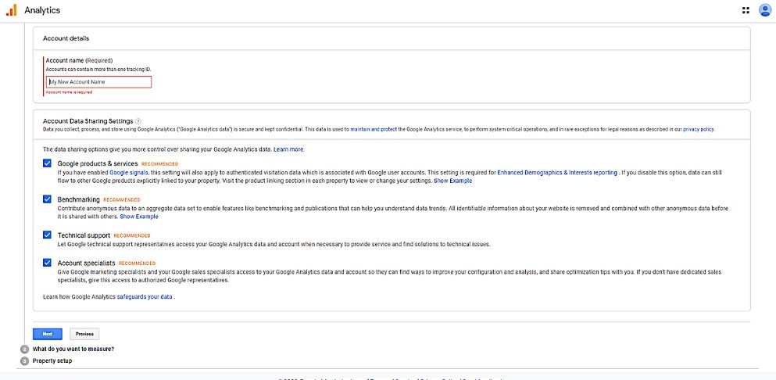The width and height of the screenshot is (776, 380).
Task: Click the 'safeguards your data' link
Action: (145, 297)
